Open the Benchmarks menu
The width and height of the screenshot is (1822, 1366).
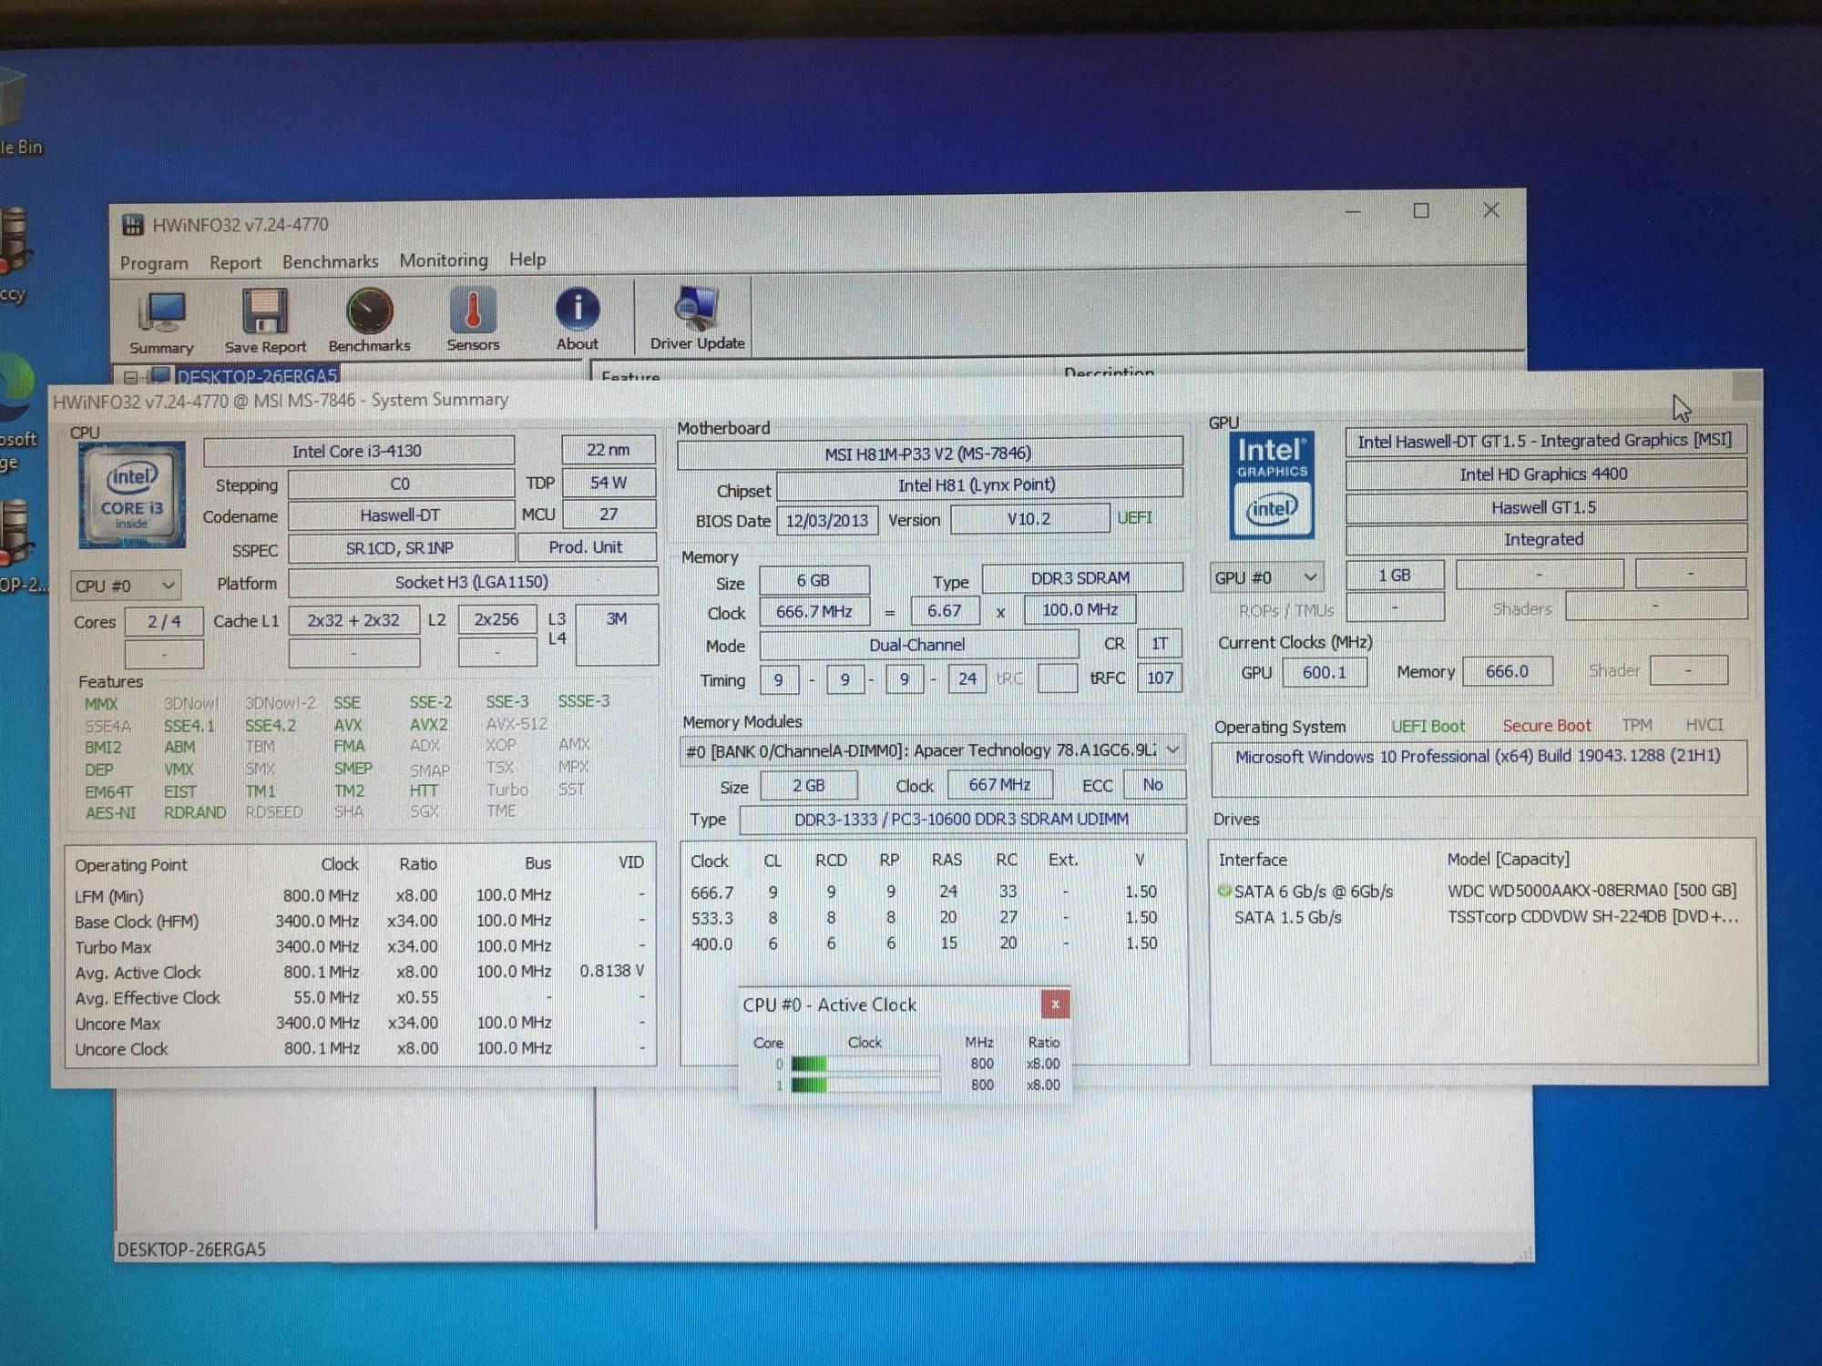(330, 261)
